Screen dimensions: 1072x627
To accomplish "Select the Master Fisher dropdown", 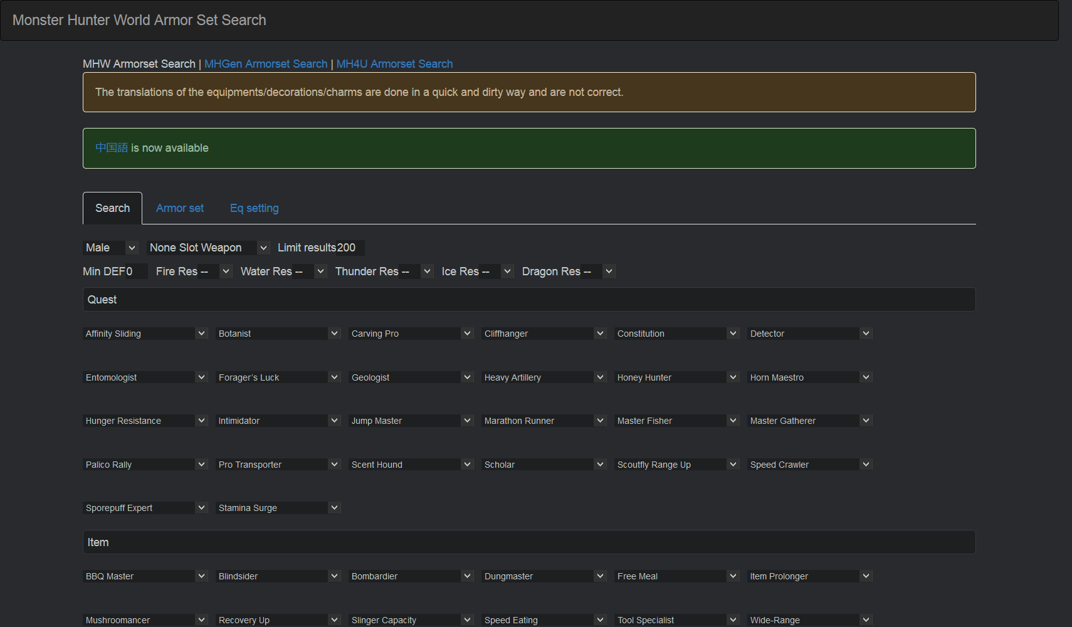I will [677, 421].
